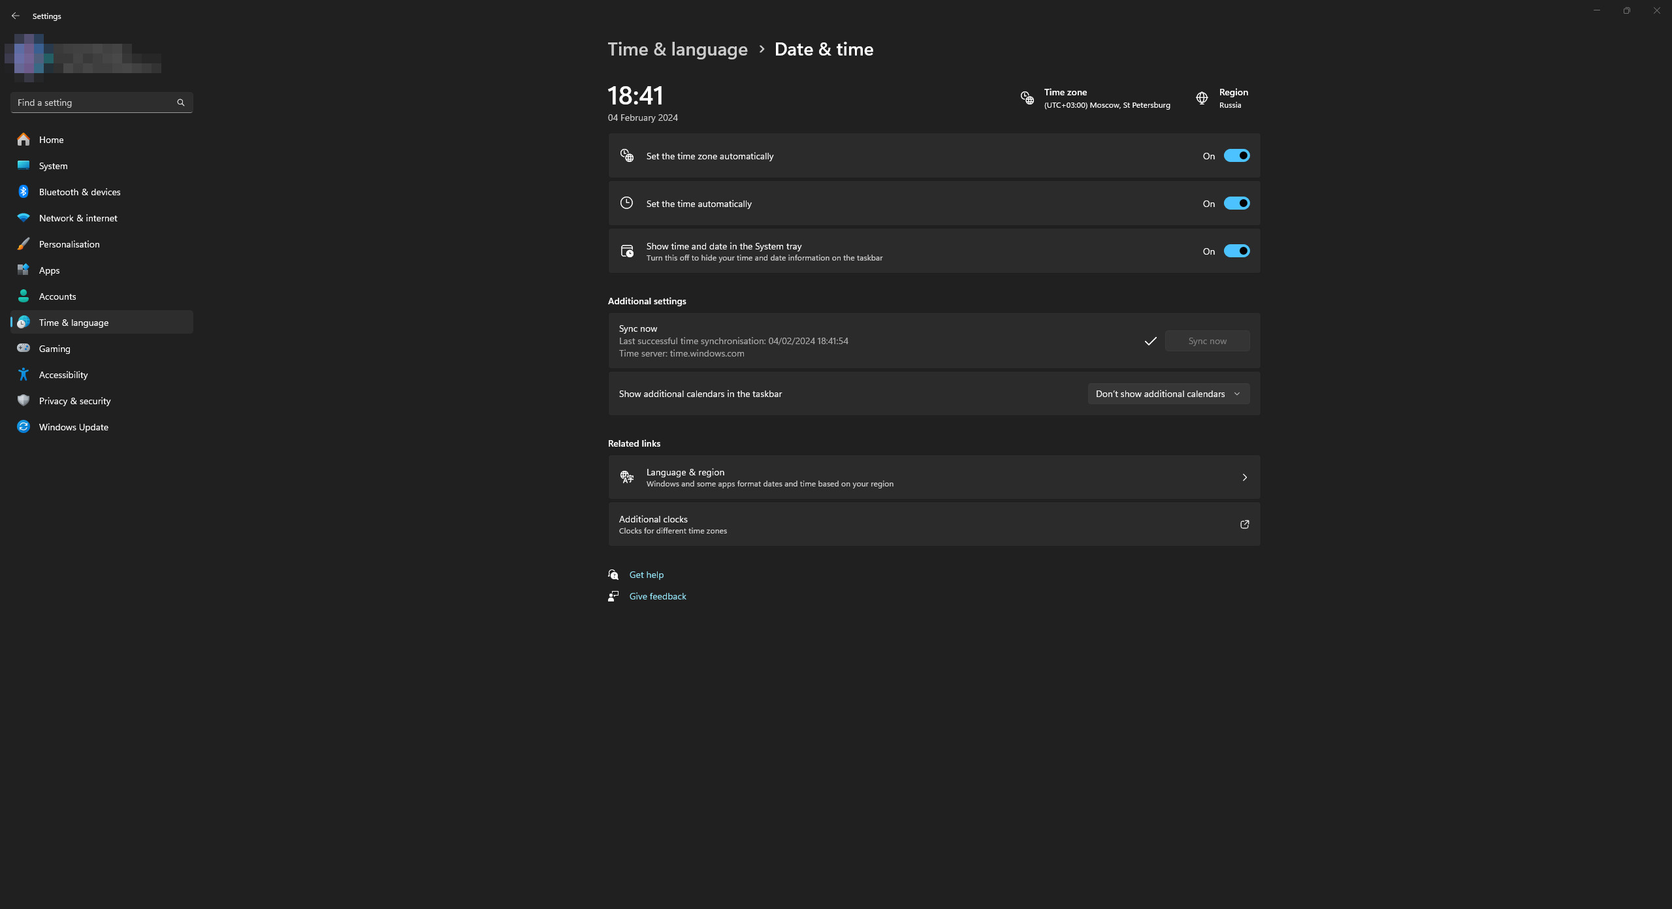Viewport: 1672px width, 909px height.
Task: Click the Privacy & security shield icon
Action: pyautogui.click(x=24, y=400)
